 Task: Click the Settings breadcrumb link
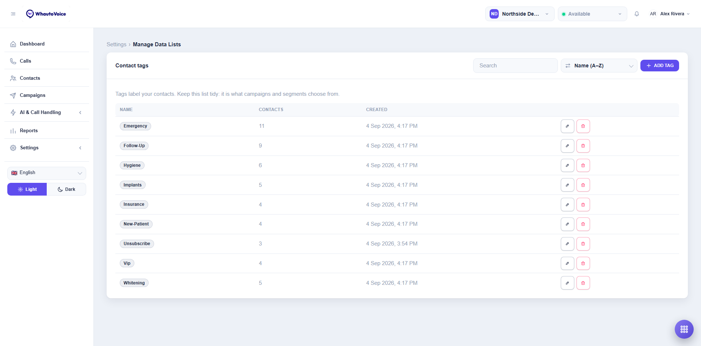pyautogui.click(x=116, y=44)
